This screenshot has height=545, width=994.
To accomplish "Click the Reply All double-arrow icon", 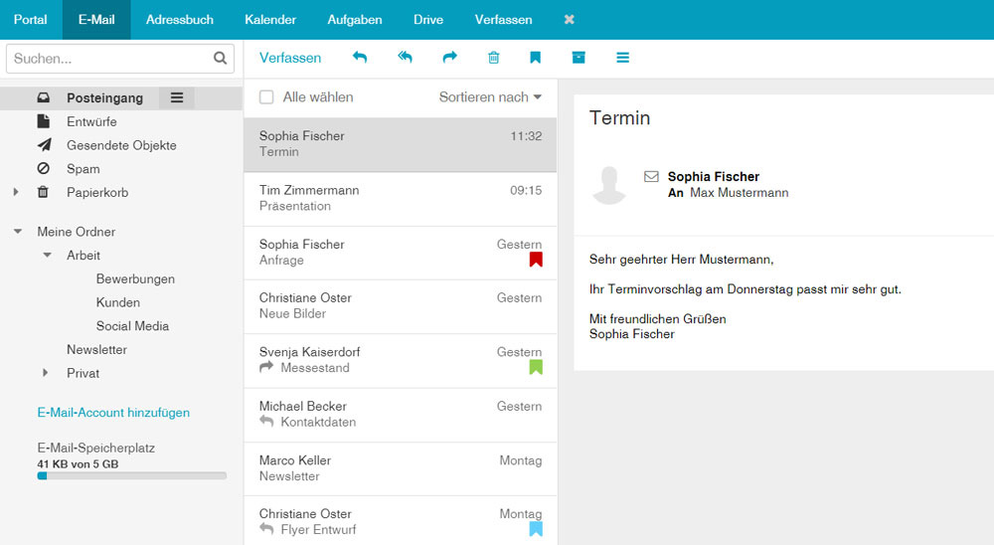I will pyautogui.click(x=406, y=57).
